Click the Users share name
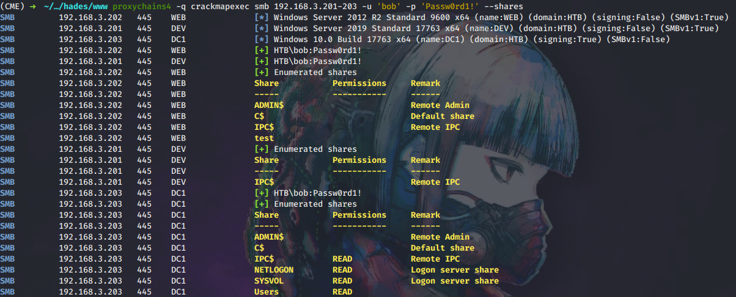Screen dimensions: 736x297 (267, 292)
